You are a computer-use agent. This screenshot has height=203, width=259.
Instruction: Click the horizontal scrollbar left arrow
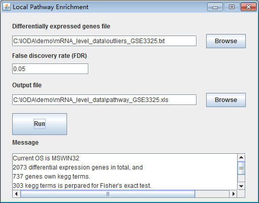pos(16,194)
